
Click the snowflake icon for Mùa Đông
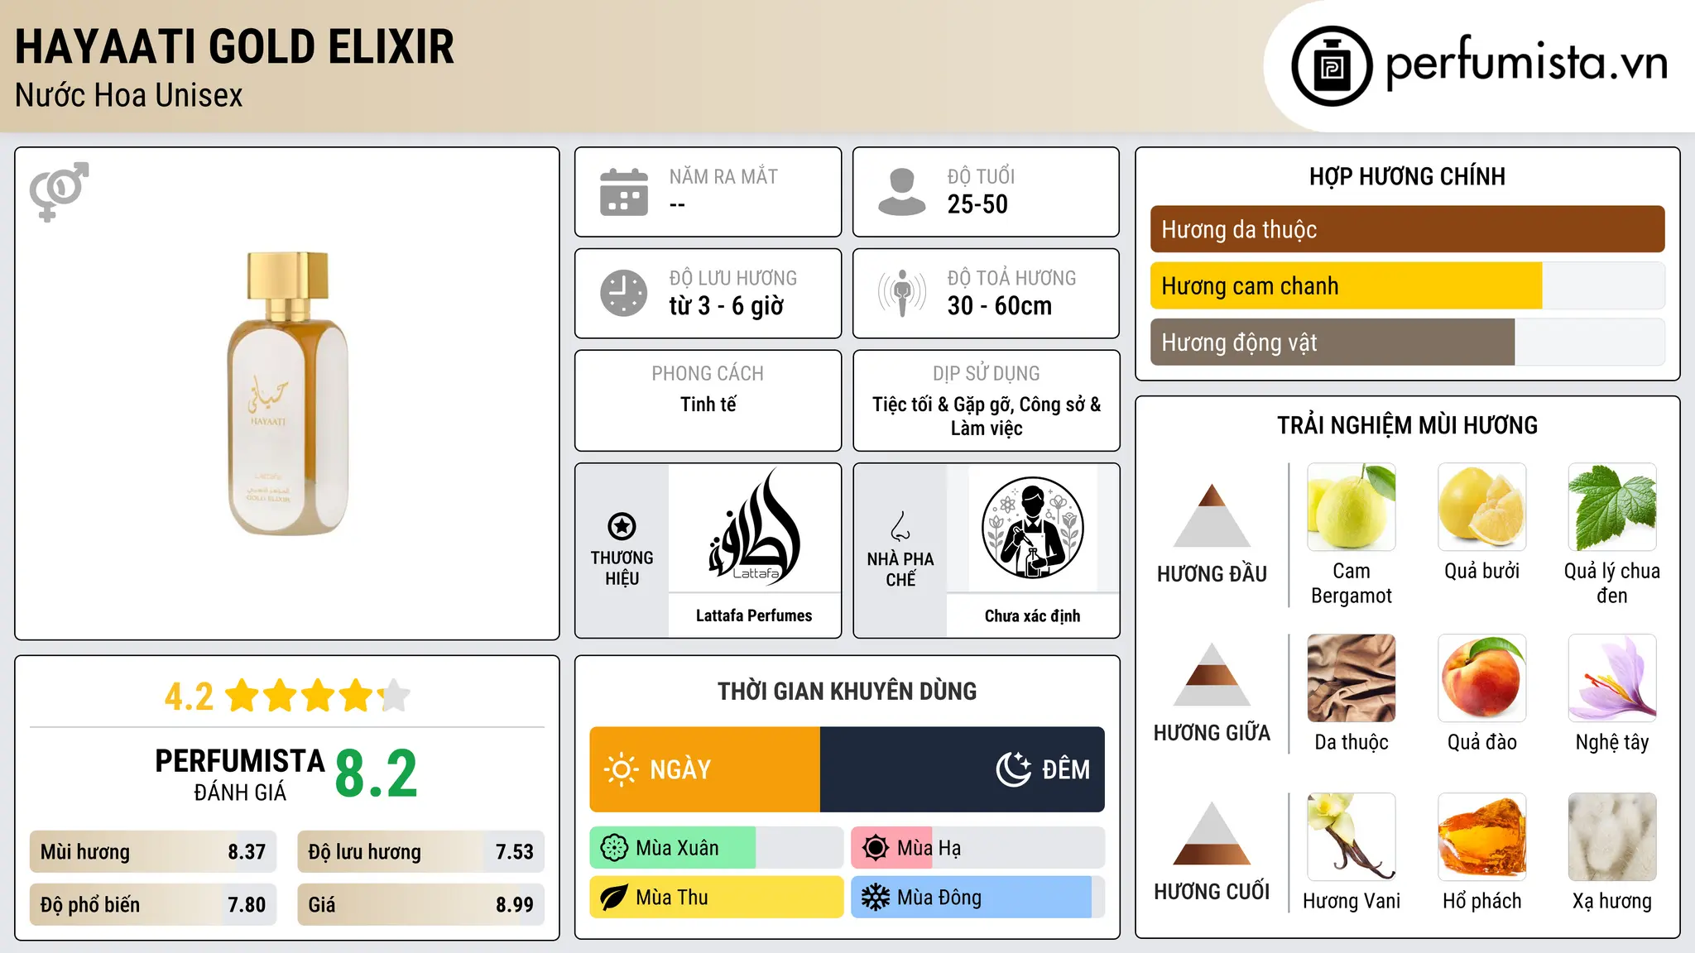[x=875, y=898]
